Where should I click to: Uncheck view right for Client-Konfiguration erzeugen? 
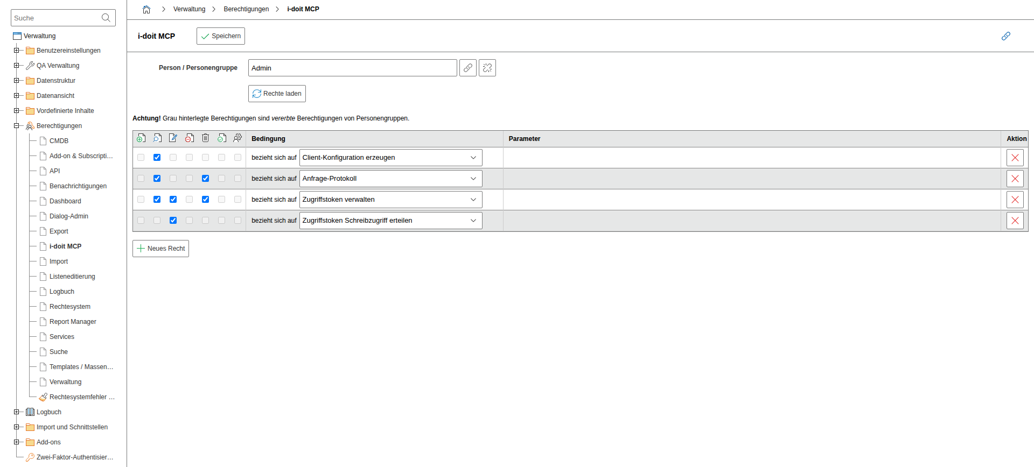click(x=157, y=158)
